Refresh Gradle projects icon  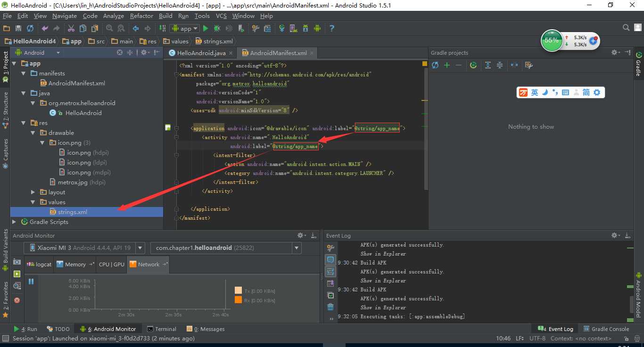pos(435,65)
